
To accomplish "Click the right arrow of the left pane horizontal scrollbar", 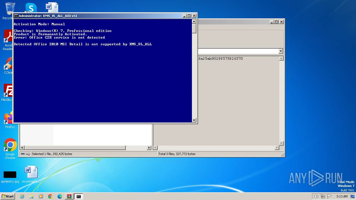I will click(x=149, y=148).
